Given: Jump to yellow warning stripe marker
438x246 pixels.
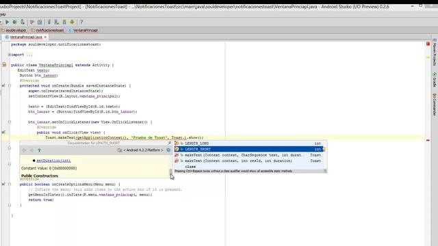Looking at the screenshot, I should click(428, 57).
